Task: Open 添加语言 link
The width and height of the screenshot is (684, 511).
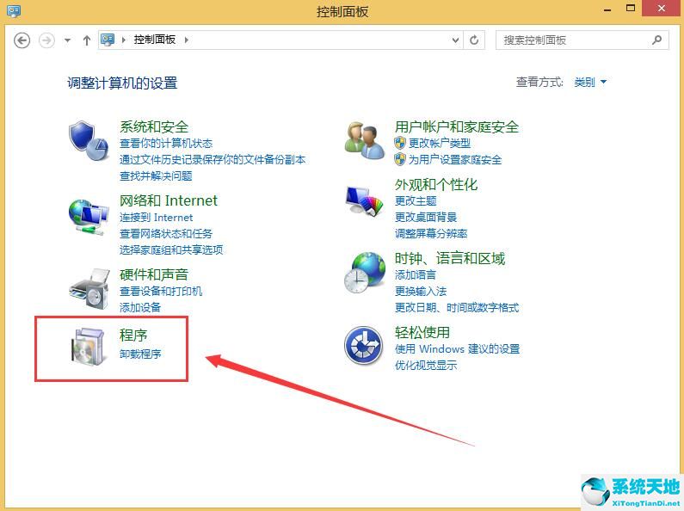Action: [x=416, y=275]
